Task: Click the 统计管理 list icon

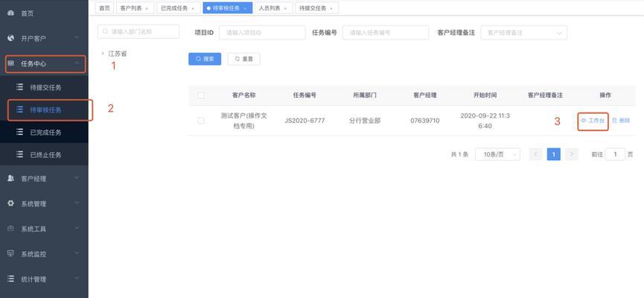Action: coord(10,279)
